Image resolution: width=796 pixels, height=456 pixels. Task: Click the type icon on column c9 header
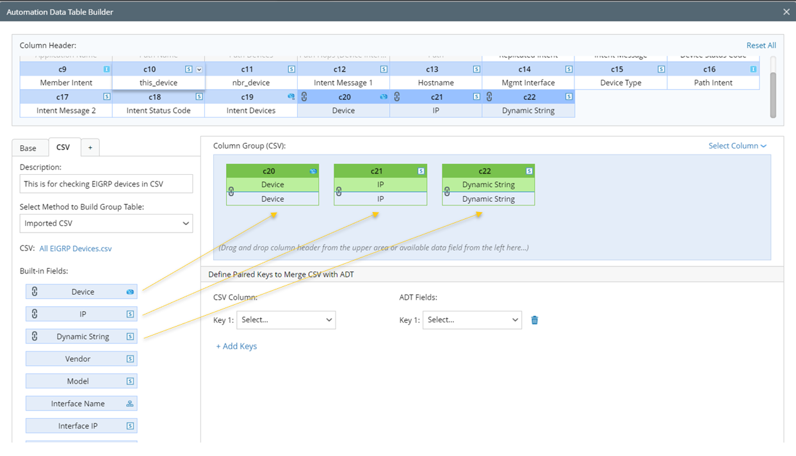coord(106,69)
